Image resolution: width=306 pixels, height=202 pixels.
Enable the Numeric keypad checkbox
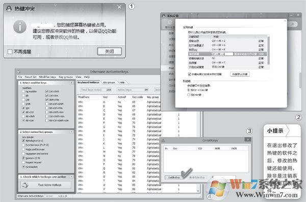23,162
